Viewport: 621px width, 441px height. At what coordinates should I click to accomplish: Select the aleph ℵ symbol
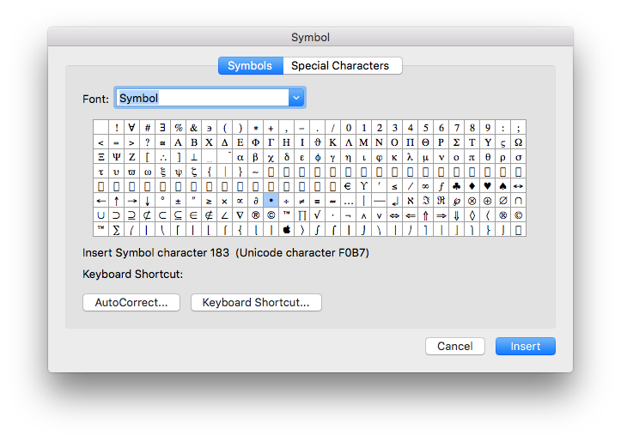pos(411,201)
